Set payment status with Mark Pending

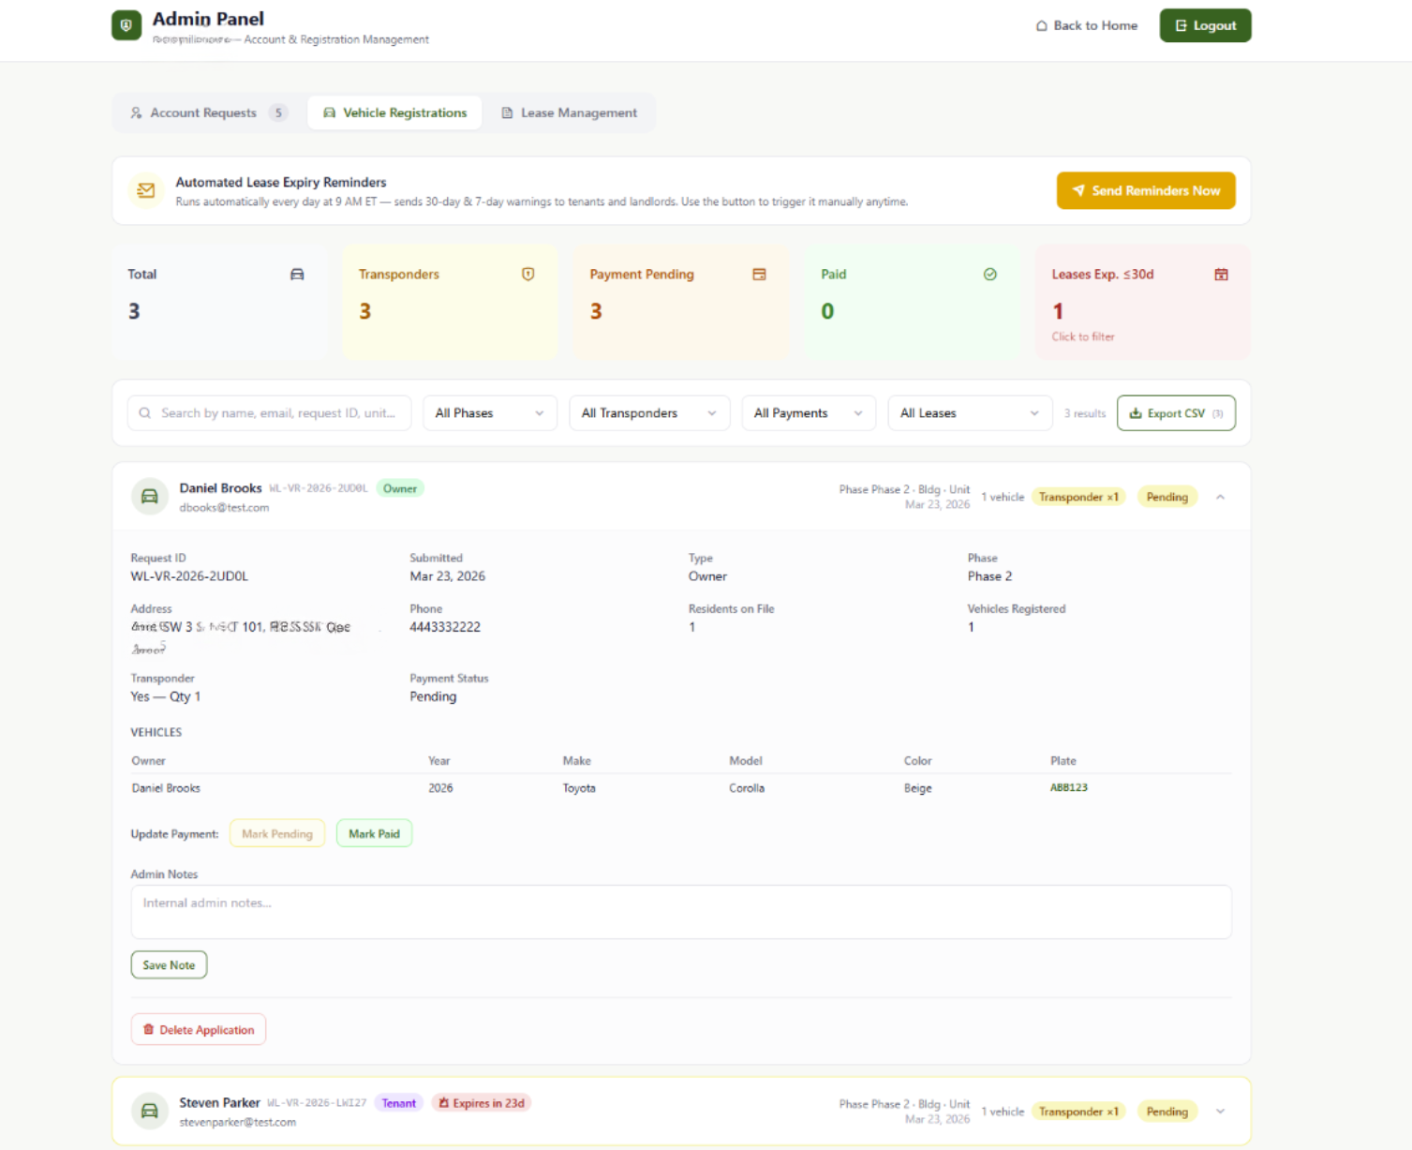pos(277,834)
